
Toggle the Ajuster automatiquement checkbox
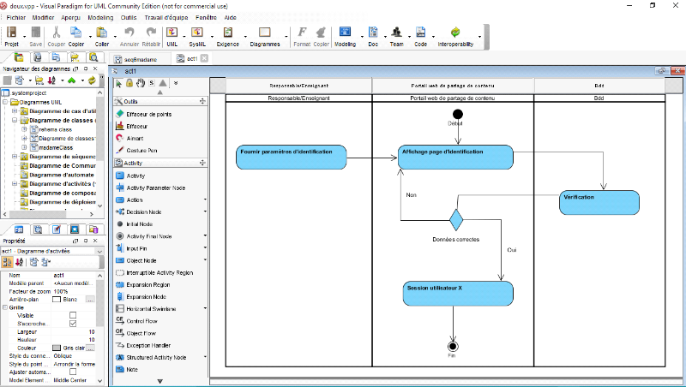pyautogui.click(x=73, y=372)
